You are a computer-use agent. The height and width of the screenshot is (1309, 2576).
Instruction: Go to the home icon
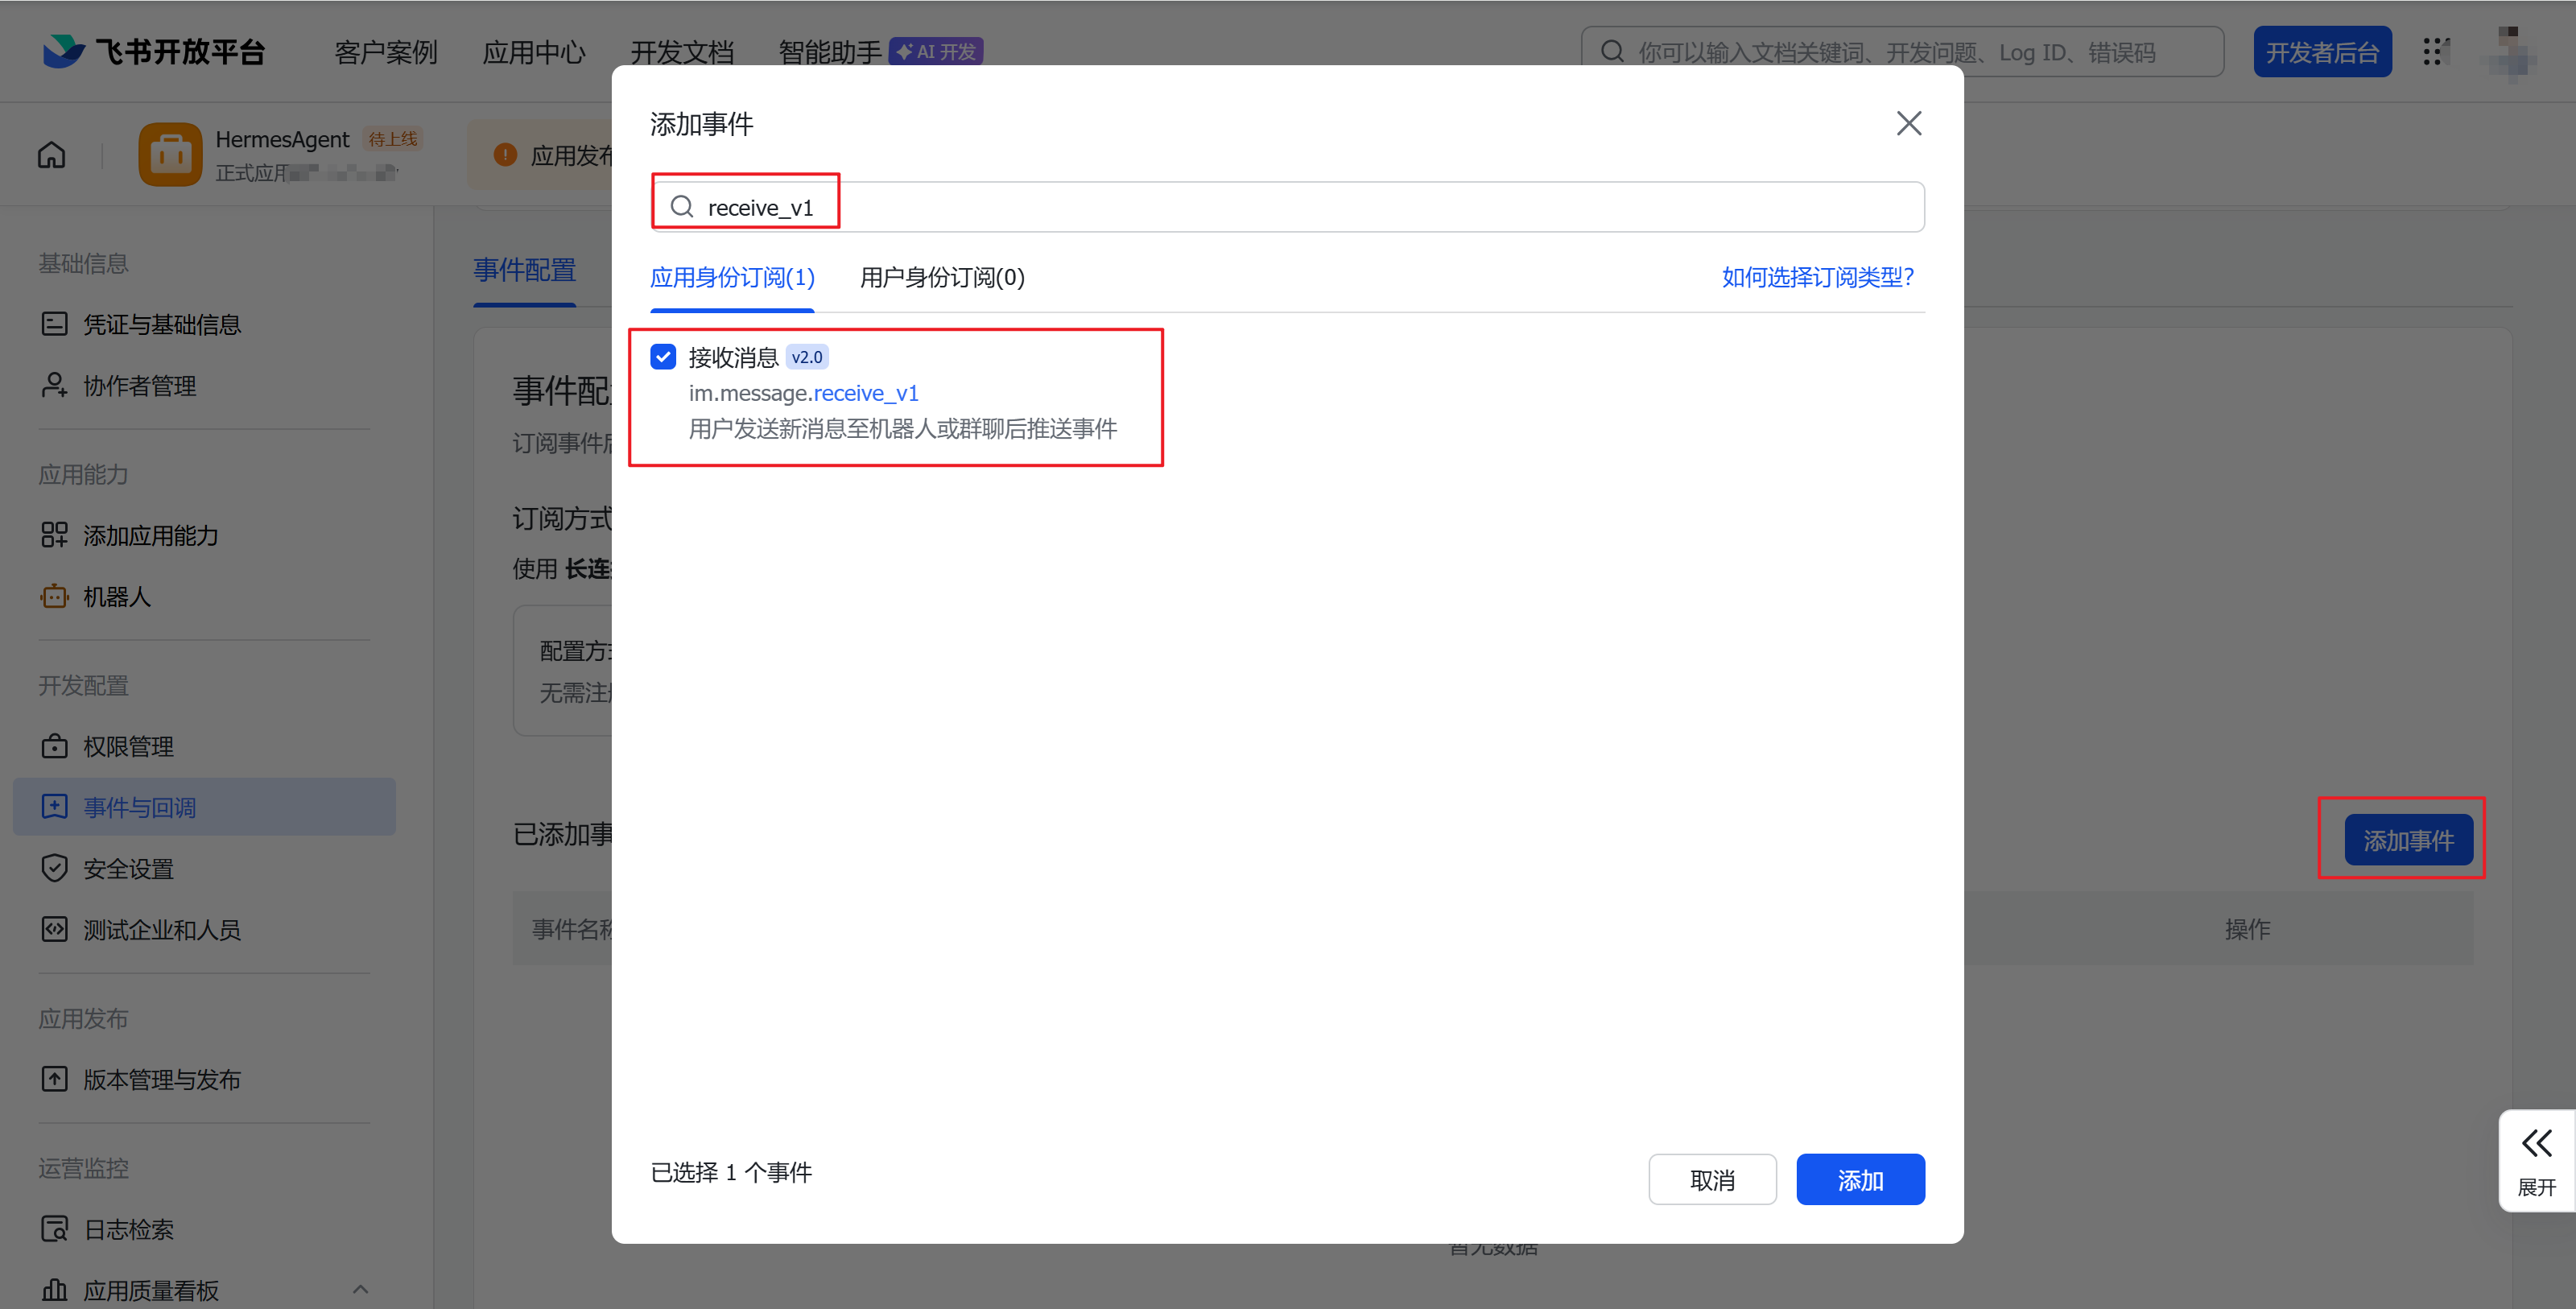pos(52,155)
